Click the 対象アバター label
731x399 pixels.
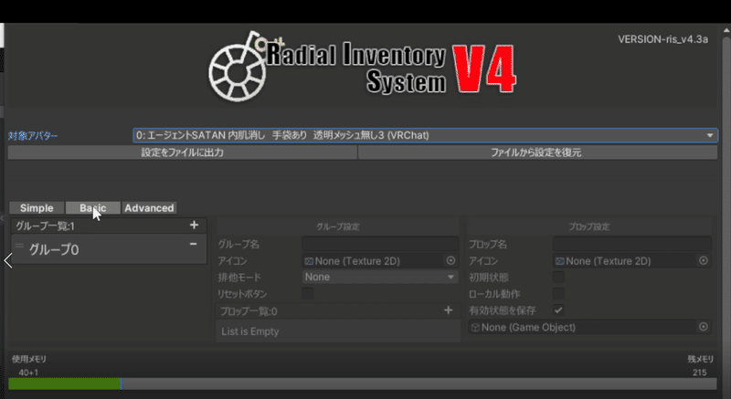click(33, 136)
